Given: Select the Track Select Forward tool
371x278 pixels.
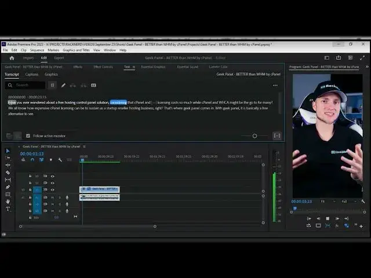Looking at the screenshot, I should 8,158.
